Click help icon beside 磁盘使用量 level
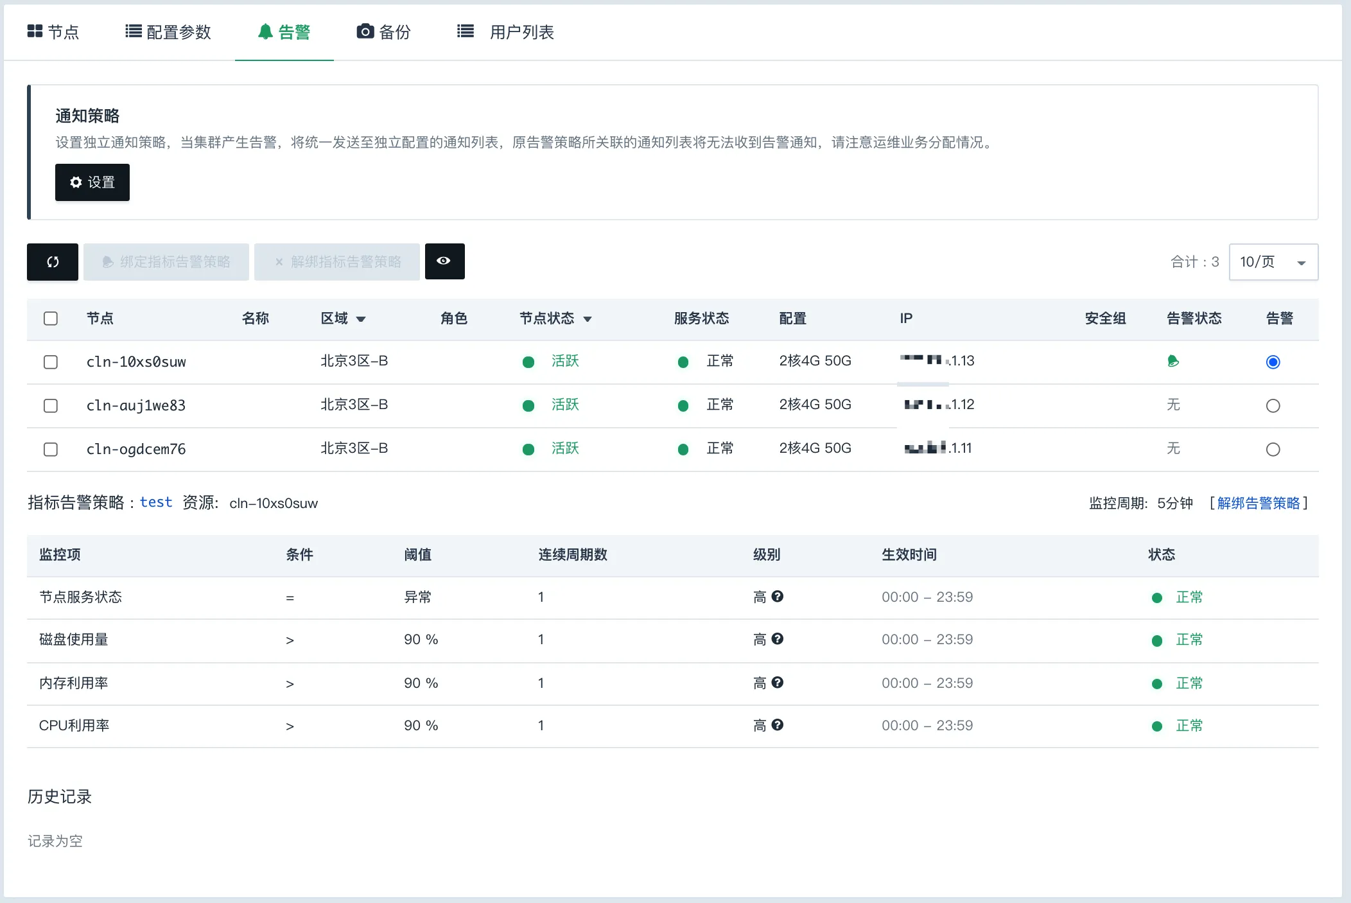Viewport: 1351px width, 903px height. pyautogui.click(x=778, y=639)
